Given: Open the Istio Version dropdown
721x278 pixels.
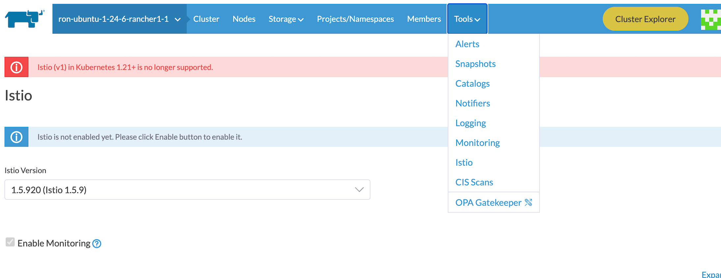Looking at the screenshot, I should coord(187,190).
